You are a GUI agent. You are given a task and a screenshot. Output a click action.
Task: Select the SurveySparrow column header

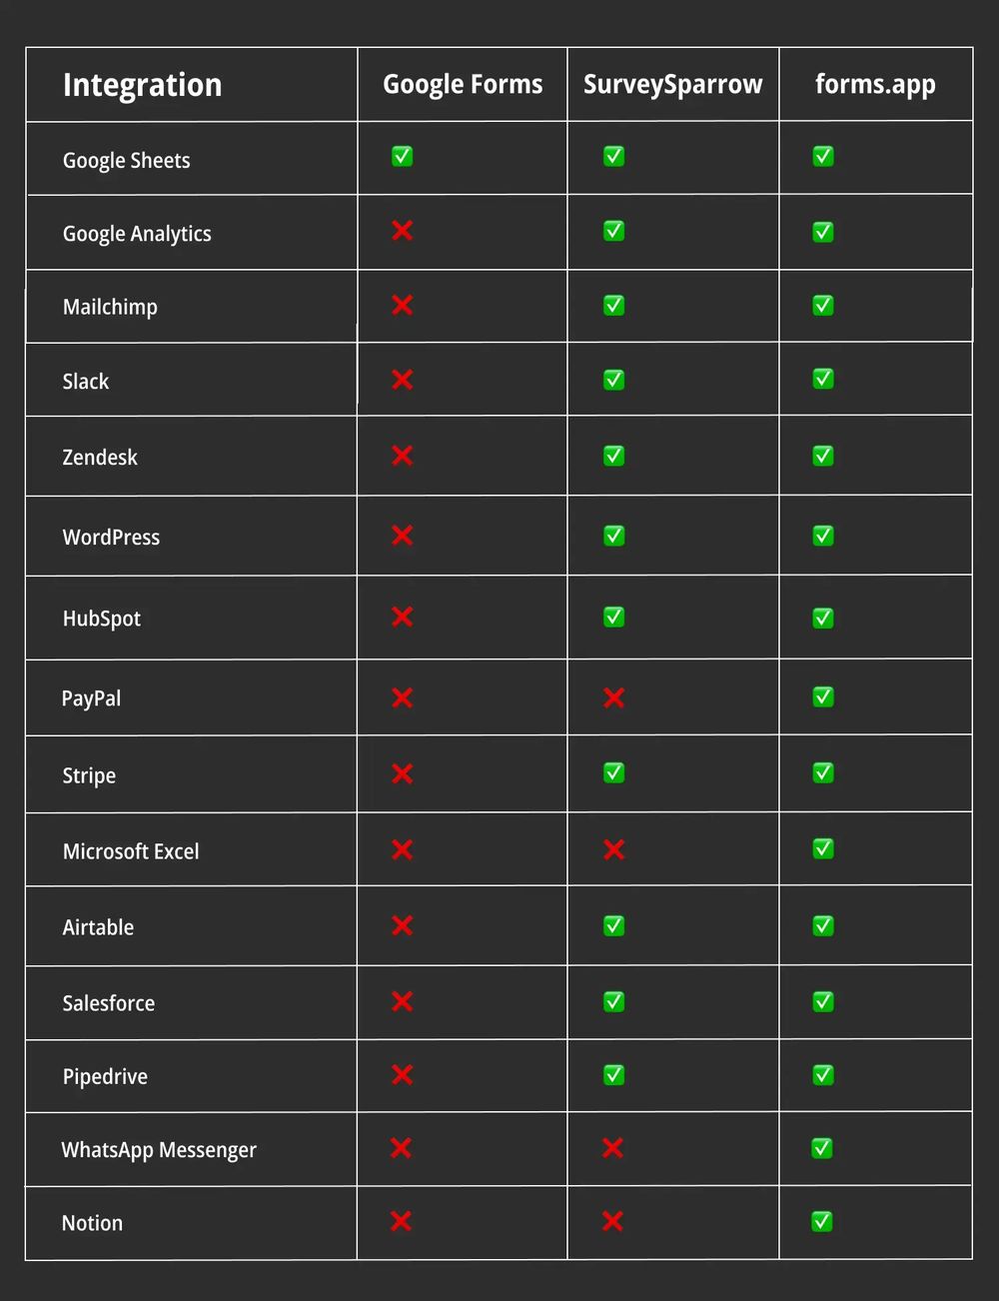(672, 85)
